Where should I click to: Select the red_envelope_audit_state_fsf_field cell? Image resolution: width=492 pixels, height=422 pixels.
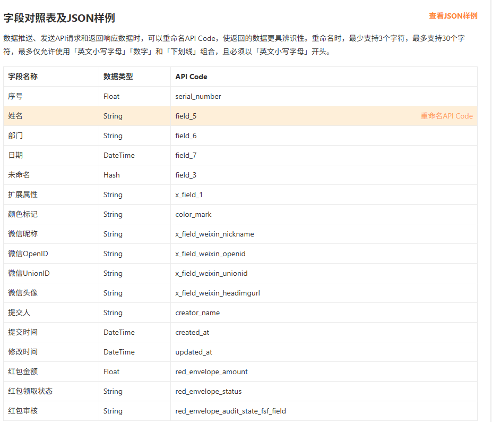(x=230, y=411)
